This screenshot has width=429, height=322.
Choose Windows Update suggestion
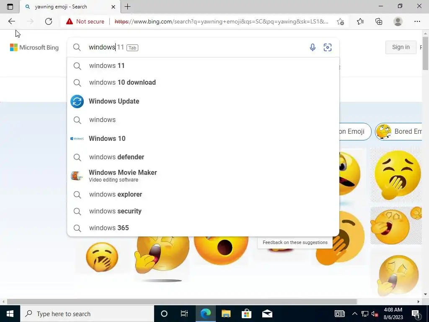click(x=203, y=101)
